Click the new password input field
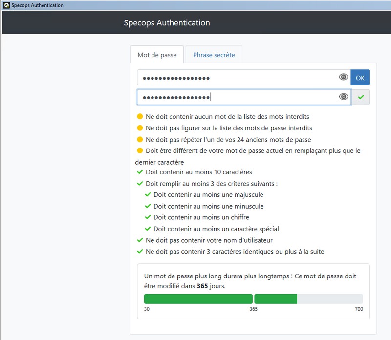Image resolution: width=391 pixels, height=340 pixels. coord(243,78)
